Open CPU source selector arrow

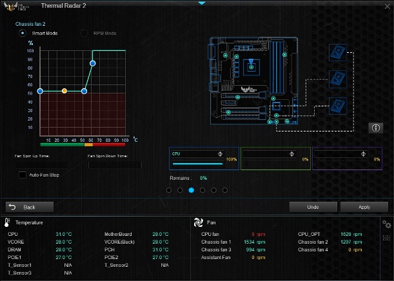tap(220, 154)
